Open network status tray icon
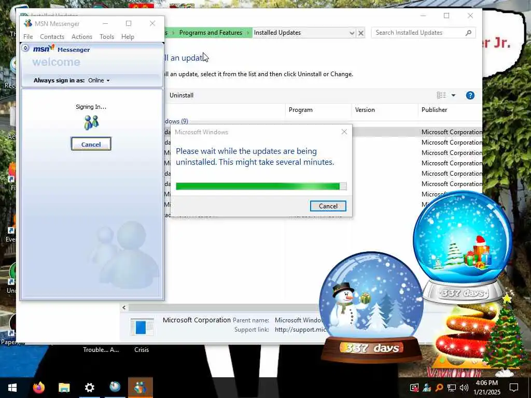 pos(452,388)
